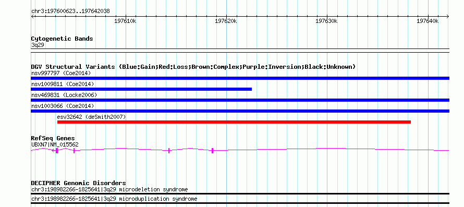Click the Cytogenetic Bands track title

tap(62, 39)
